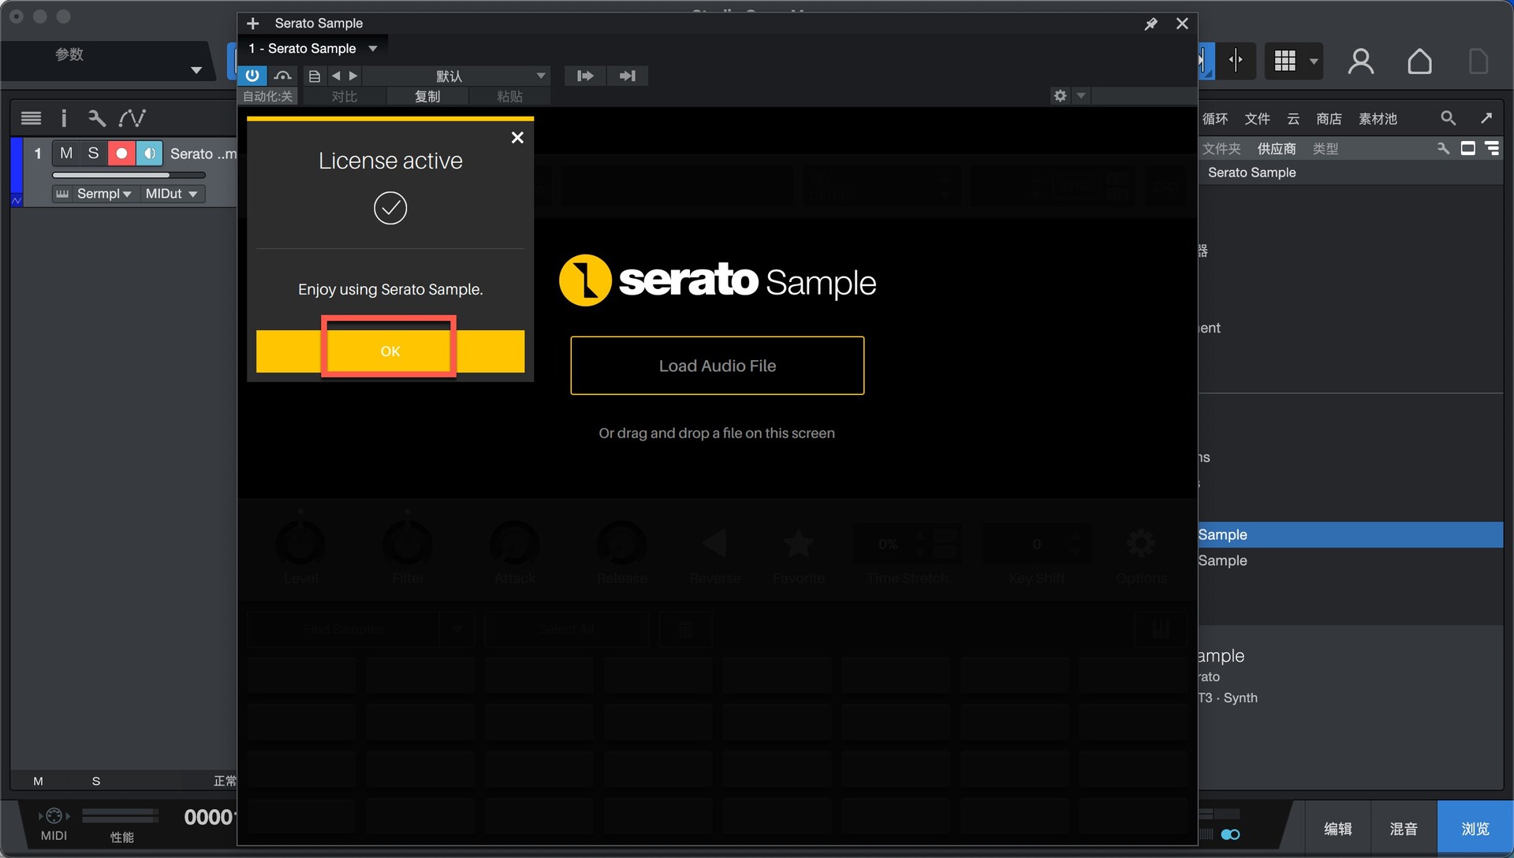1514x858 pixels.
Task: Open the track info 'i' icon
Action: pyautogui.click(x=64, y=118)
